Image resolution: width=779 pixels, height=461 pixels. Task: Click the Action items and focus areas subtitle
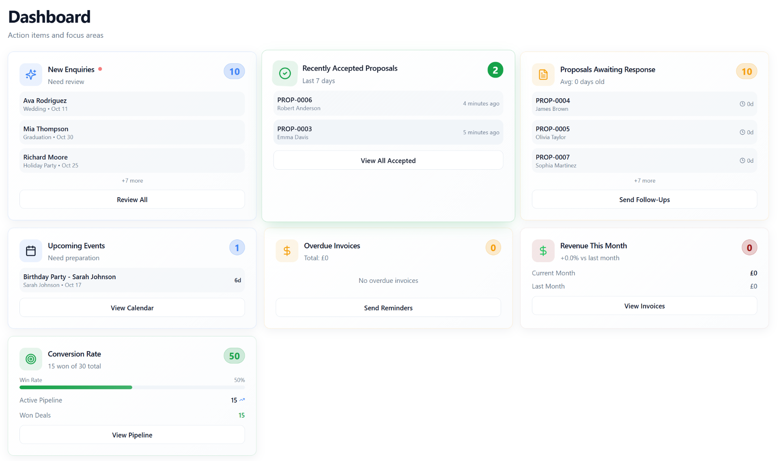click(56, 35)
